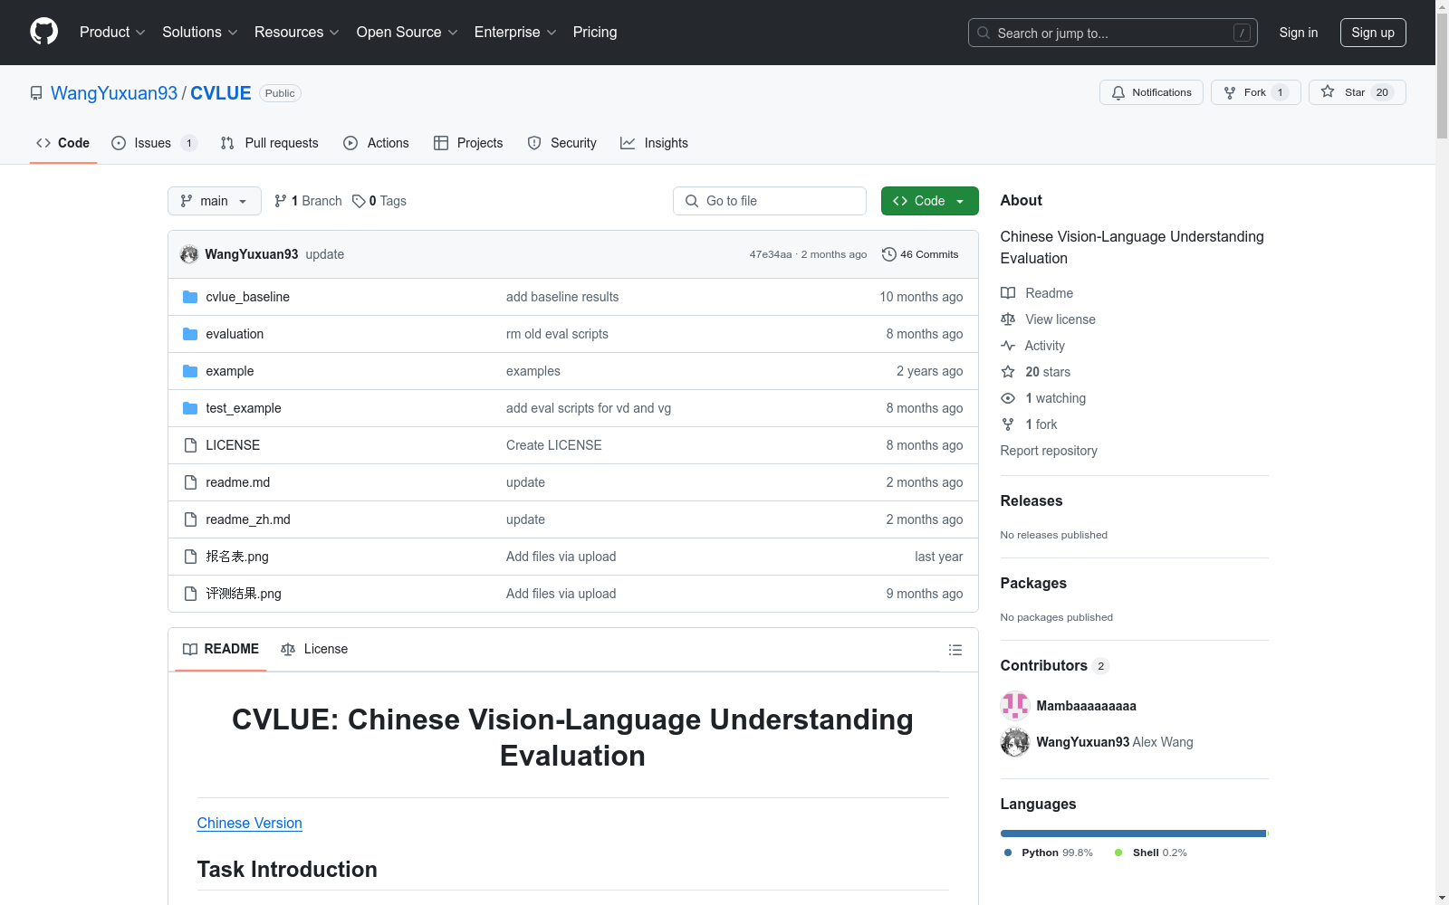Open the example folder icon

[190, 371]
